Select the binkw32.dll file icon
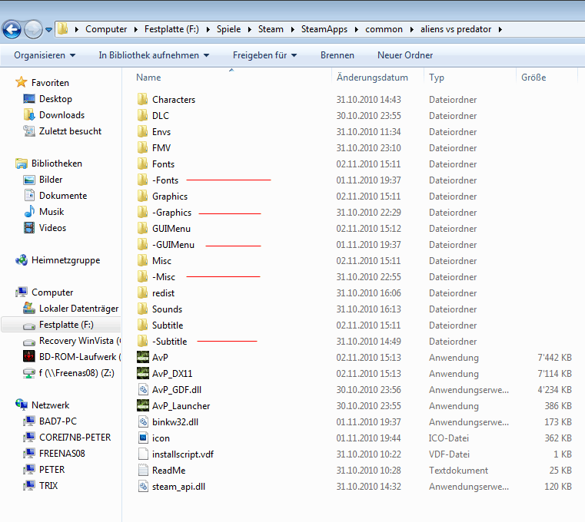Screen dimensions: 585x522 tap(143, 421)
